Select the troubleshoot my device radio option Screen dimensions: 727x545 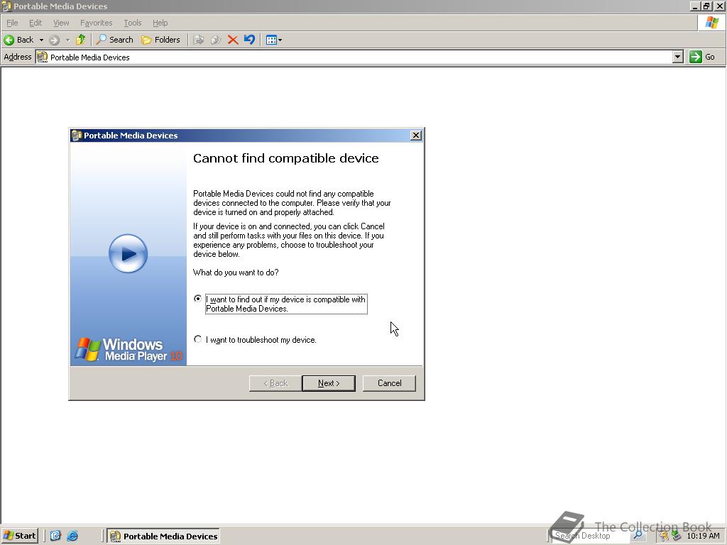[198, 339]
